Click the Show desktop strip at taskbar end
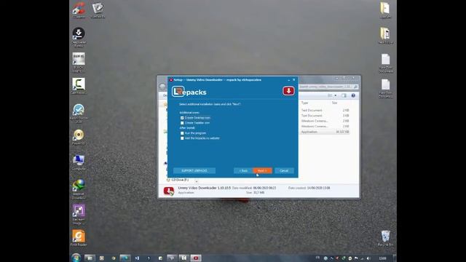466x262 pixels. (x=395, y=258)
